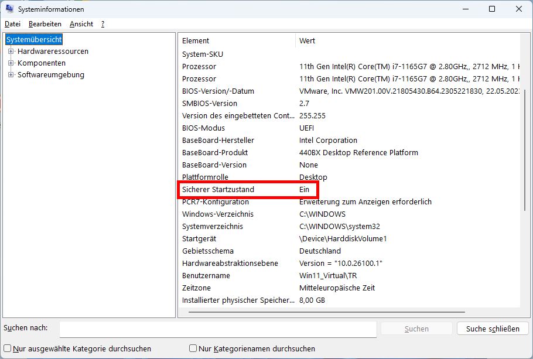This screenshot has height=359, width=533.
Task: Open the Bearbeiten menu
Action: coord(46,24)
